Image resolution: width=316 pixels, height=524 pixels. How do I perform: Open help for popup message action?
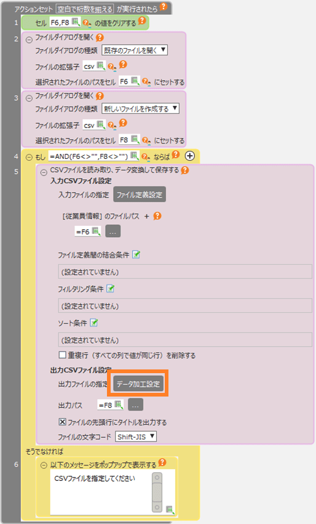click(x=162, y=462)
